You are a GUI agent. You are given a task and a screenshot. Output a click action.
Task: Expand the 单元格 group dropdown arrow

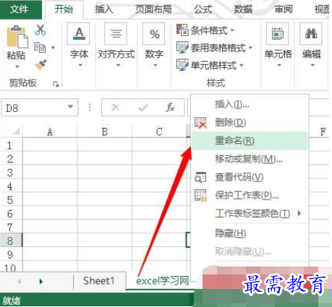279,65
